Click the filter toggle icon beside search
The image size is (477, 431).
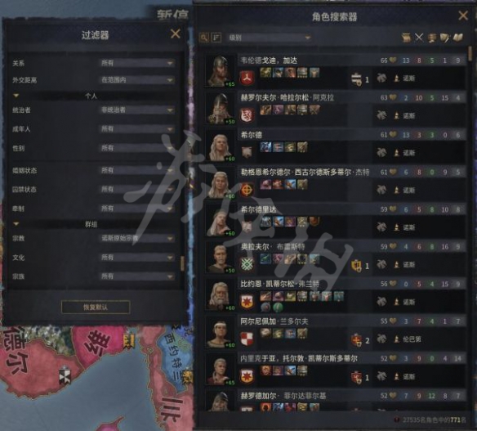[x=216, y=38]
